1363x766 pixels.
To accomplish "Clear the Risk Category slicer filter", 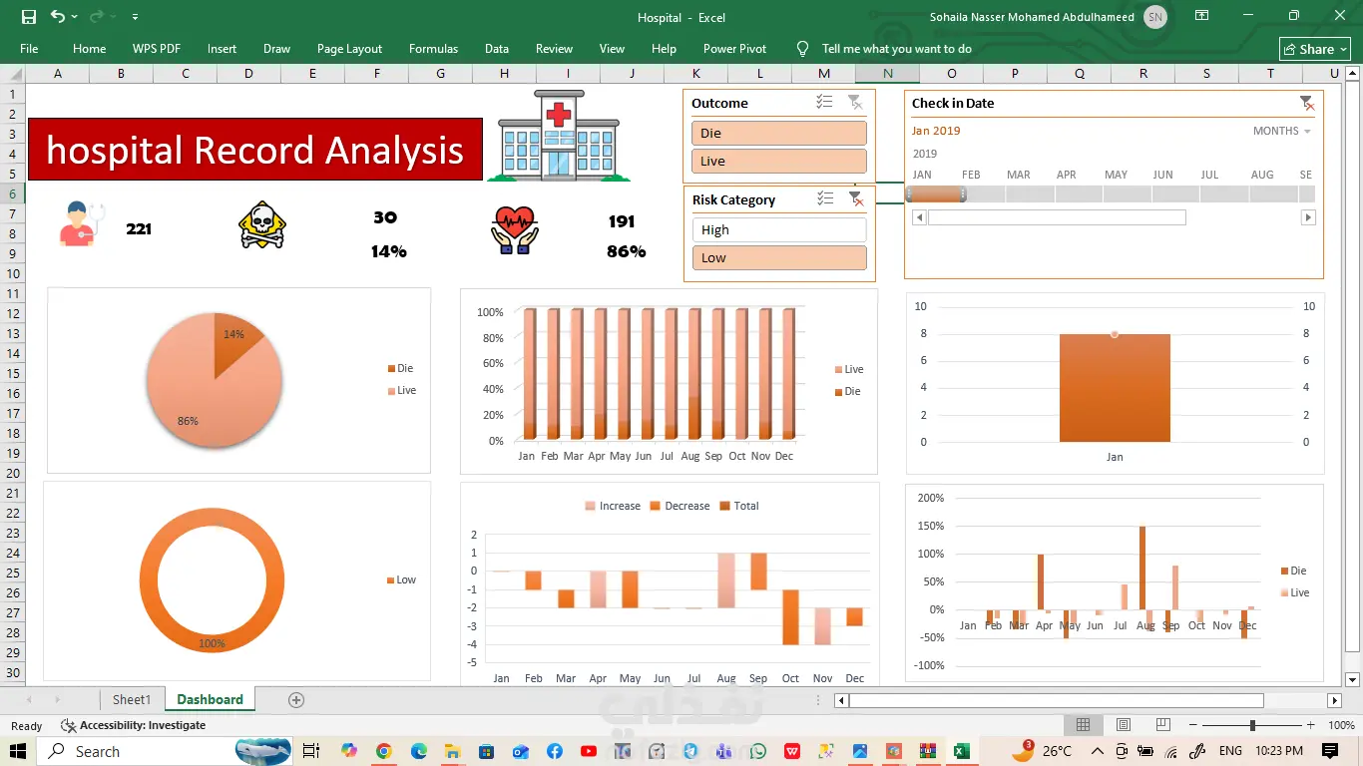I will tap(855, 198).
